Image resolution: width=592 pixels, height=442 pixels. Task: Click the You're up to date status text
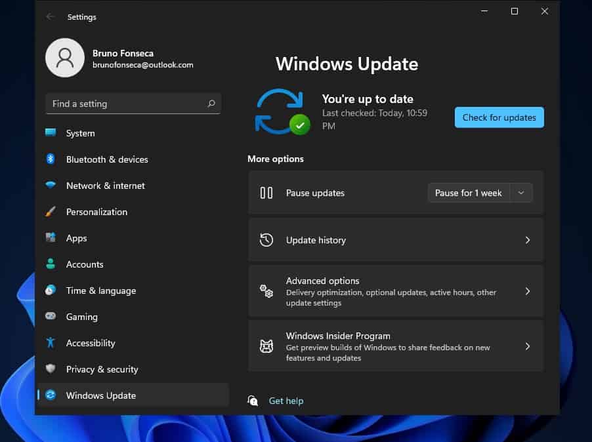pyautogui.click(x=368, y=99)
